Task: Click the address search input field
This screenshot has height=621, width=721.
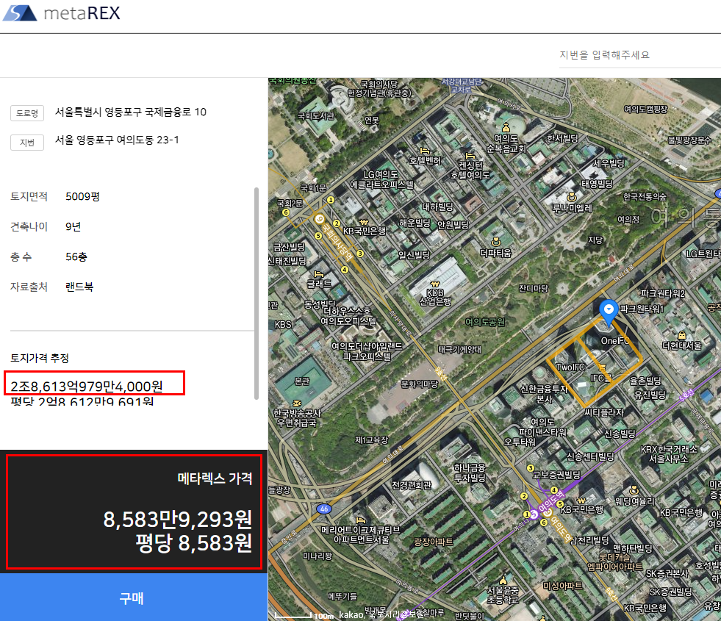Action: pyautogui.click(x=639, y=55)
